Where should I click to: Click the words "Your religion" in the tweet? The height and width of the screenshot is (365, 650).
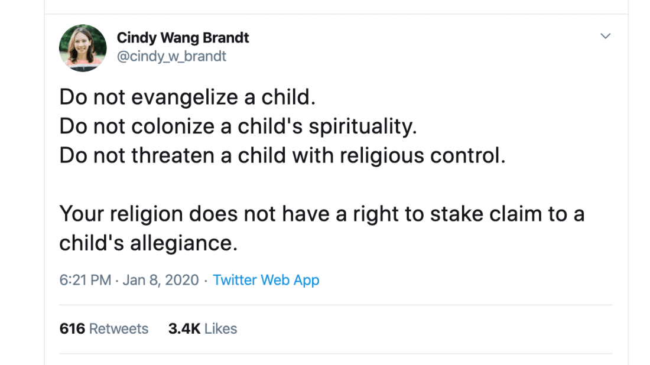click(121, 213)
